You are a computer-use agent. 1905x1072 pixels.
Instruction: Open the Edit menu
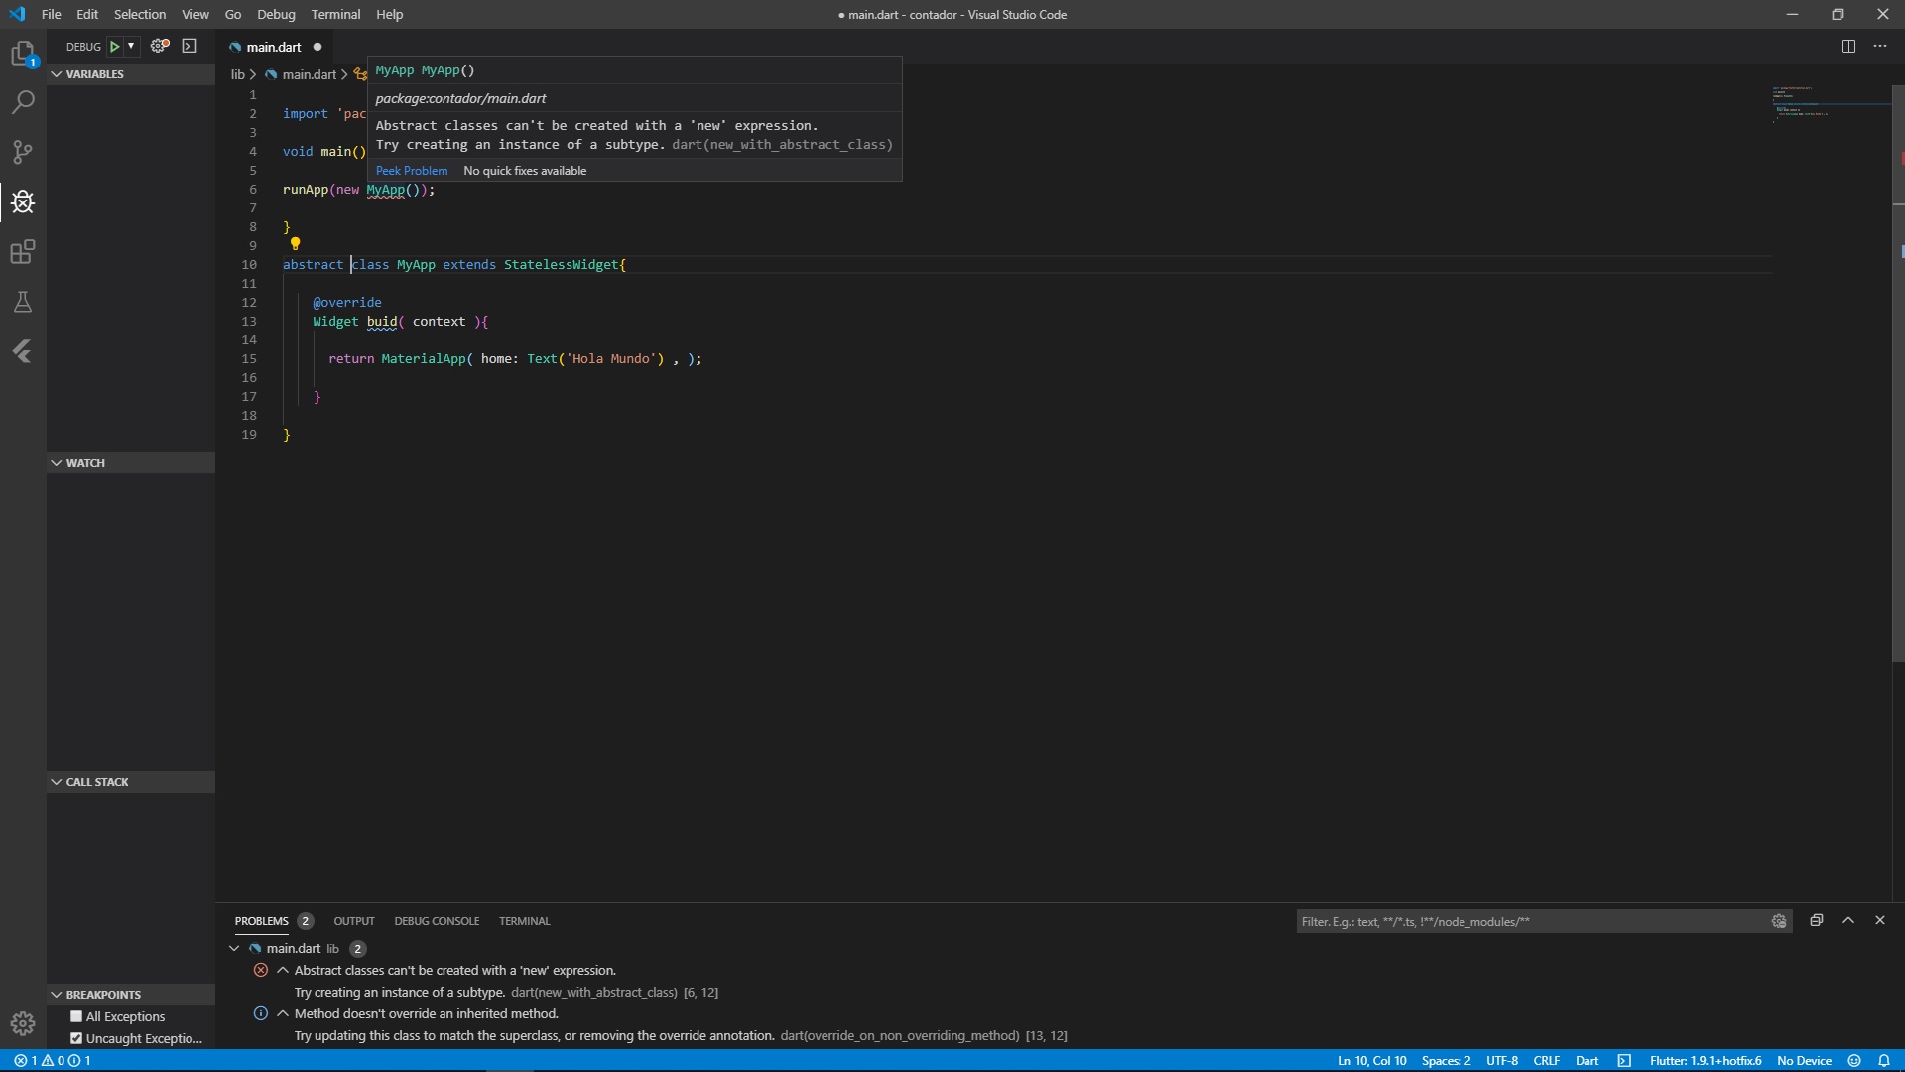(x=87, y=14)
